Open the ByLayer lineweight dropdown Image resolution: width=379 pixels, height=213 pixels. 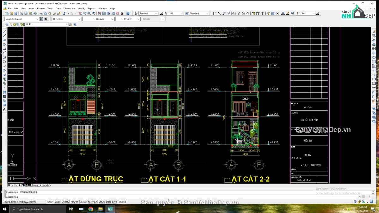[x=128, y=19]
